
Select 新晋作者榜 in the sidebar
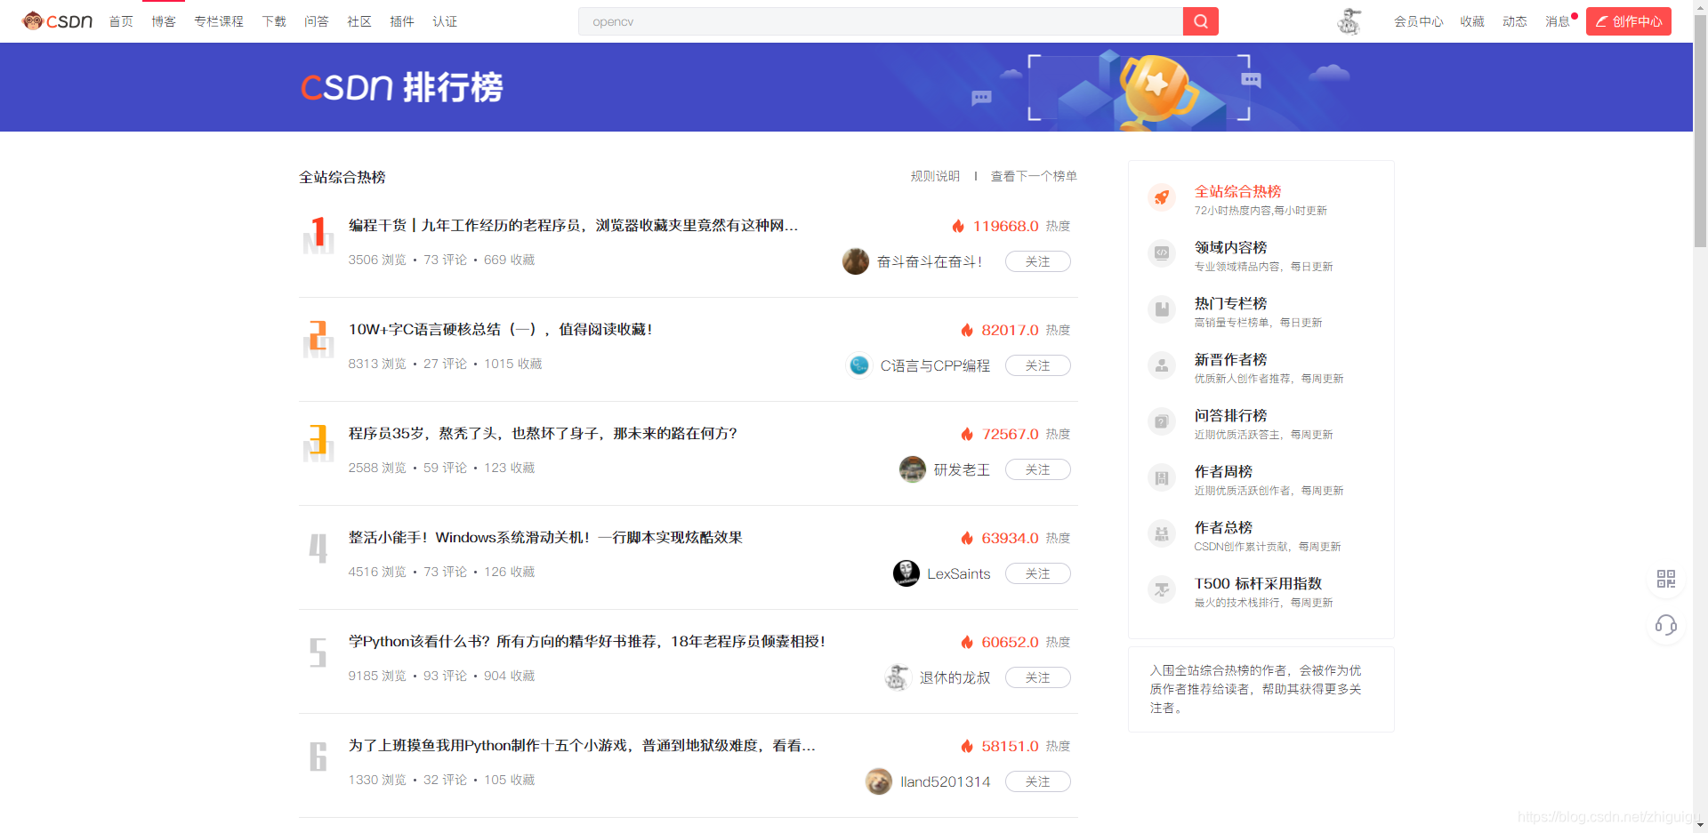(1230, 359)
